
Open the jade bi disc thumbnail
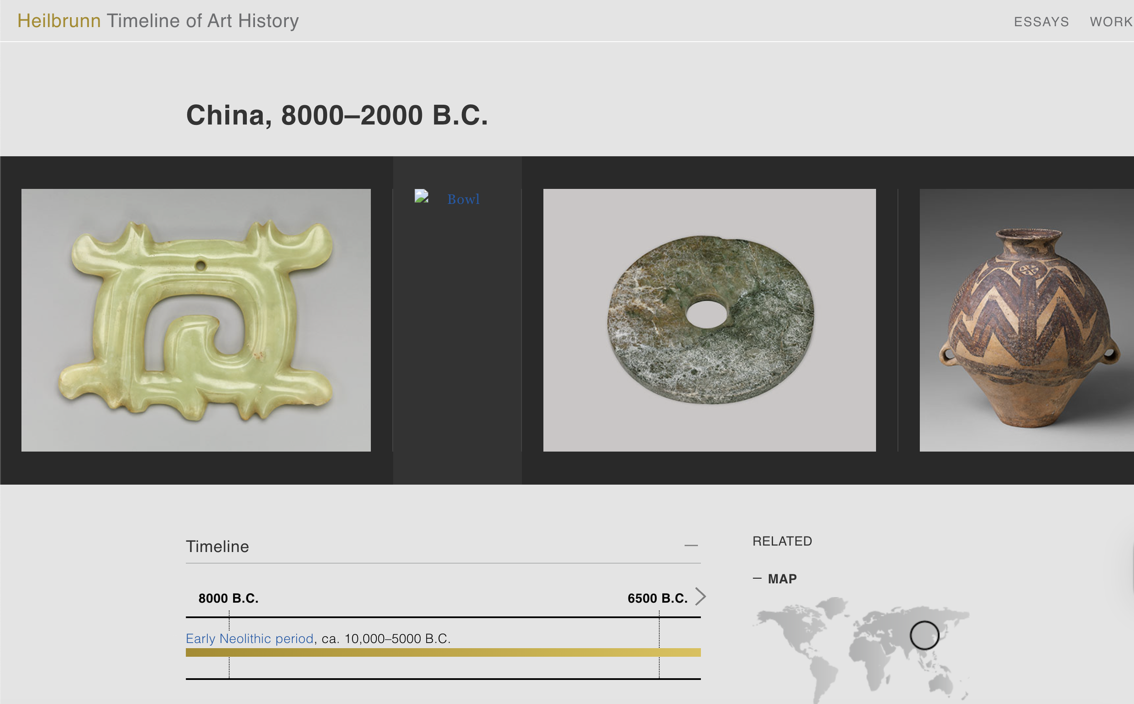point(709,320)
